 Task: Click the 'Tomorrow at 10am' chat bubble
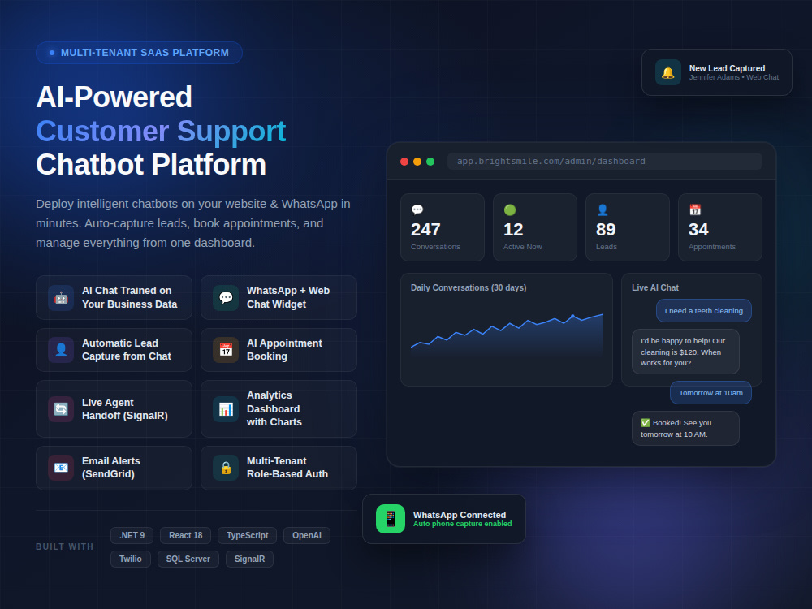point(710,392)
